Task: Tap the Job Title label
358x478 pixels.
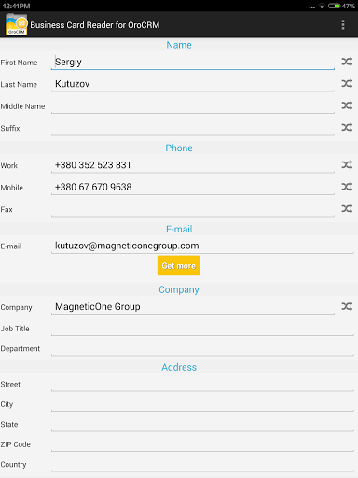Action: click(15, 329)
